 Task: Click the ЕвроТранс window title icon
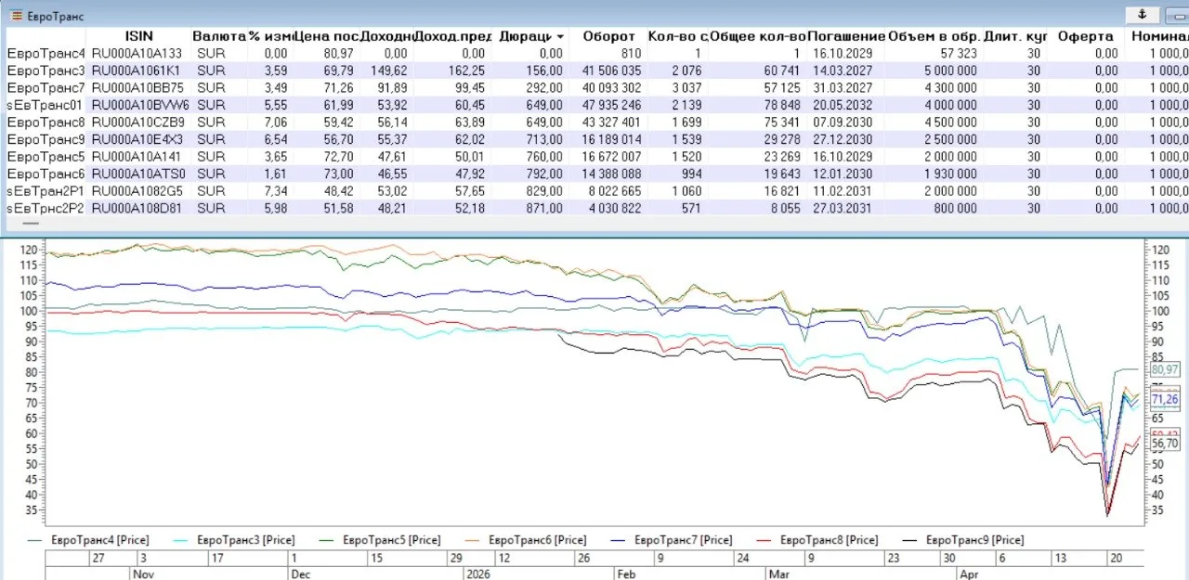point(16,16)
